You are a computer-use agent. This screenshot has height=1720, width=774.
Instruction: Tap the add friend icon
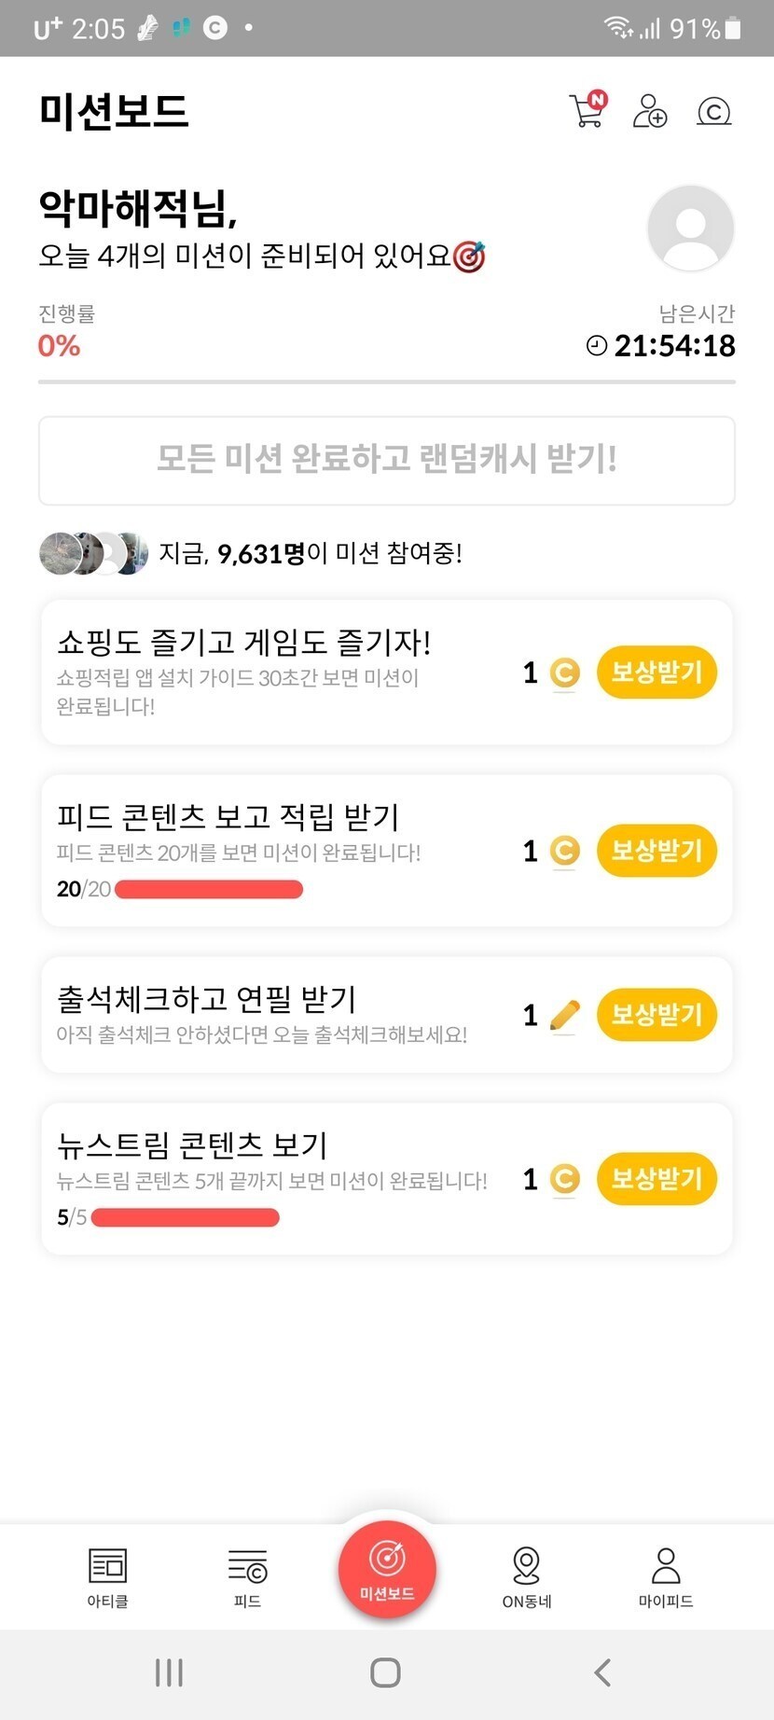[x=649, y=111]
